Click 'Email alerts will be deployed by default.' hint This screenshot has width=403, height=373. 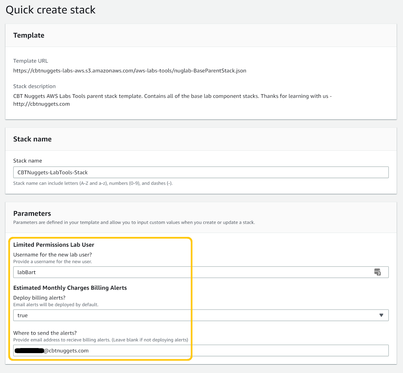56,305
